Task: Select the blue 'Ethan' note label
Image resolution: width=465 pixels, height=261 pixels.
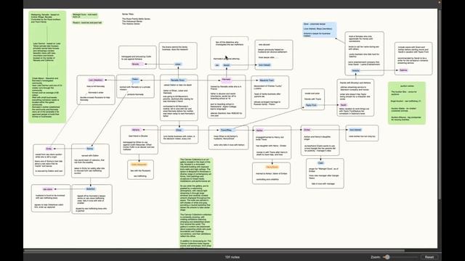Action: click(x=179, y=130)
